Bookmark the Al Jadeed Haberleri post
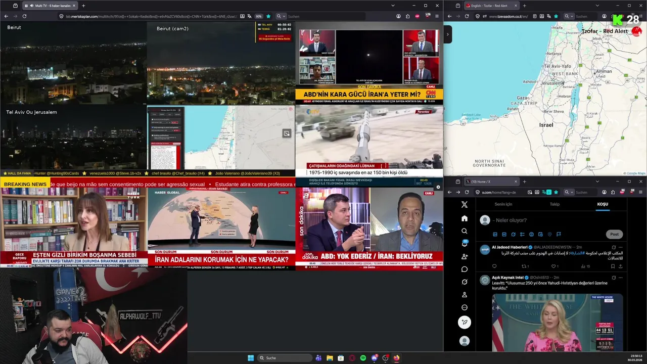The image size is (647, 364). tap(613, 266)
